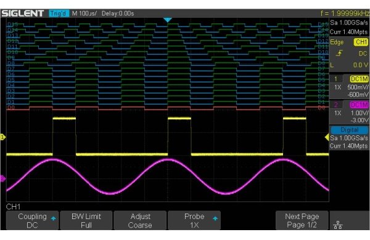Open the Probe 1X dropdown

(194, 220)
